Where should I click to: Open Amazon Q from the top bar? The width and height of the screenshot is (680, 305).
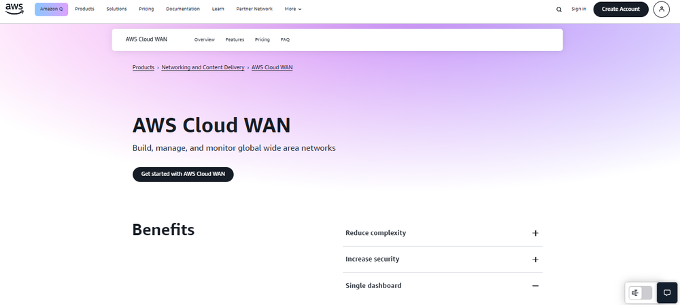pyautogui.click(x=51, y=9)
